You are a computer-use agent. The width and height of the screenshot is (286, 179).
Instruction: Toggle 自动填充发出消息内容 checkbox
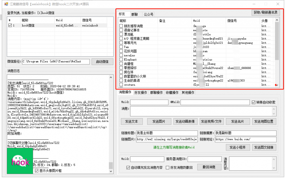128,168
